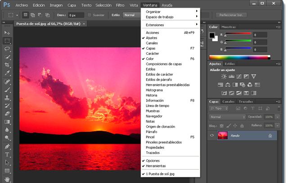
Task: Select the Move tool
Action: click(7, 33)
